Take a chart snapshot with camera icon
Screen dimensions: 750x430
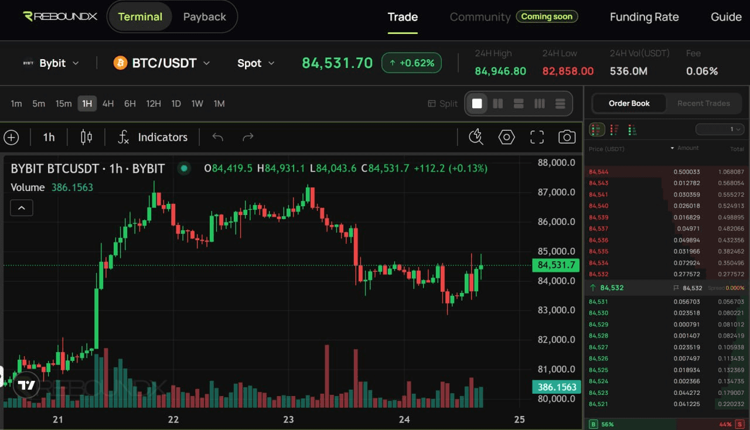[x=567, y=137]
